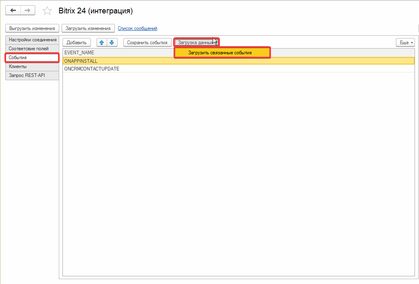
Task: Move event row up with blue arrow
Action: click(101, 43)
